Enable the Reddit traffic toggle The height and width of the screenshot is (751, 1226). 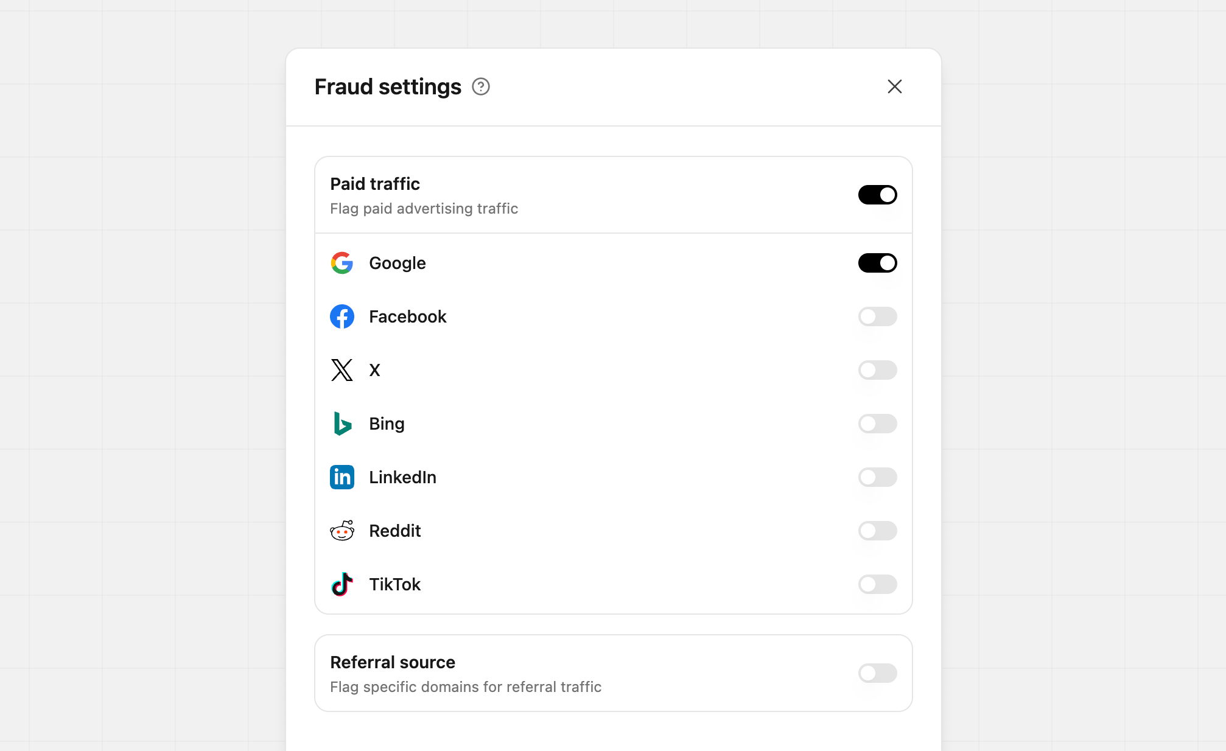click(x=877, y=531)
